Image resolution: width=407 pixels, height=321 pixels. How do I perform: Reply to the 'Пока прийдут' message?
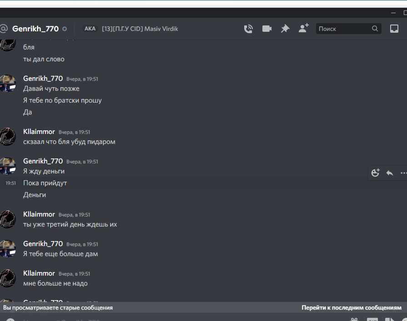[x=390, y=173]
